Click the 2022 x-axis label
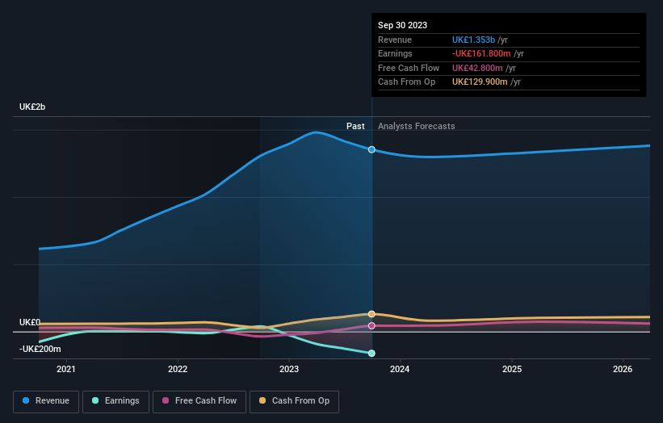 tap(178, 370)
